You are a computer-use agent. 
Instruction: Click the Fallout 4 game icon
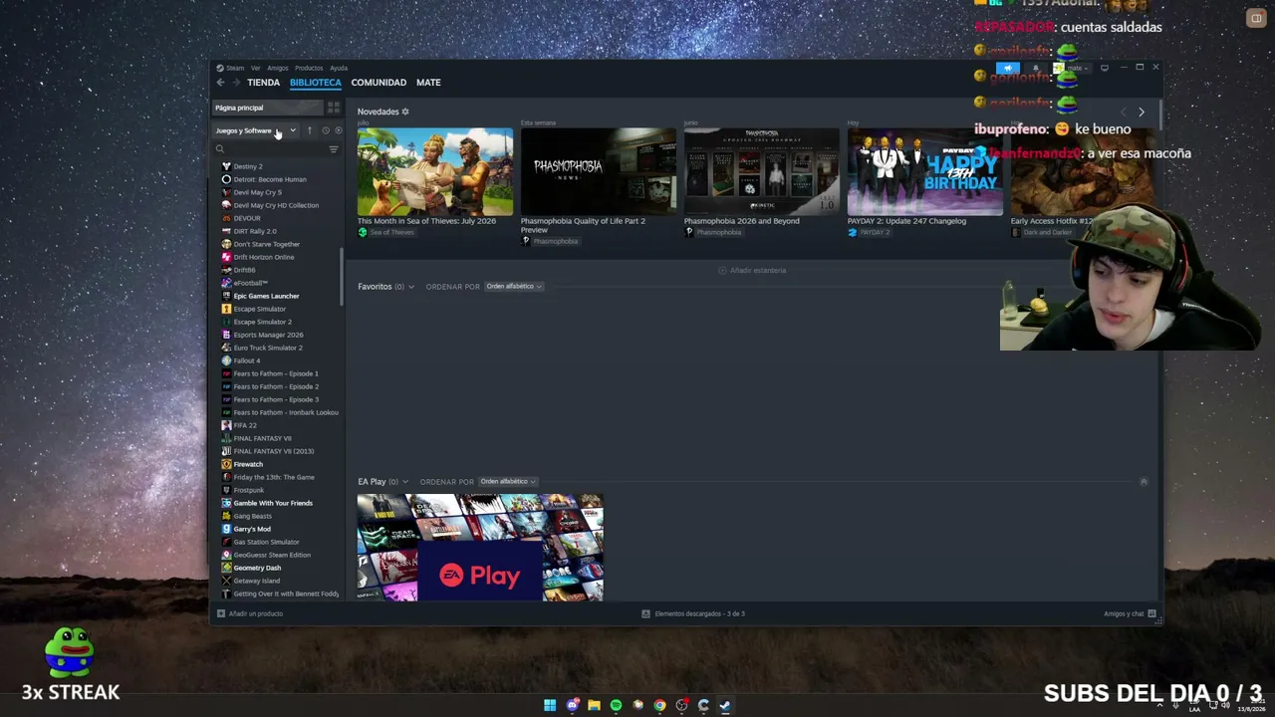[226, 360]
